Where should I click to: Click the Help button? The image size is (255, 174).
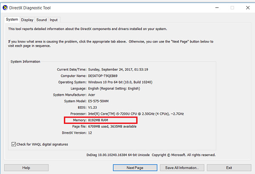coord(26,168)
